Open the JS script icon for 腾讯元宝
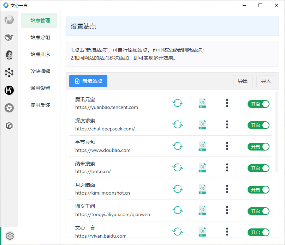Image resolution: width=285 pixels, height=245 pixels. point(202,103)
